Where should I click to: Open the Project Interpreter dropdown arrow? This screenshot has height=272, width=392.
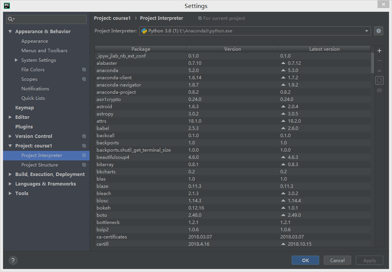tap(366, 31)
